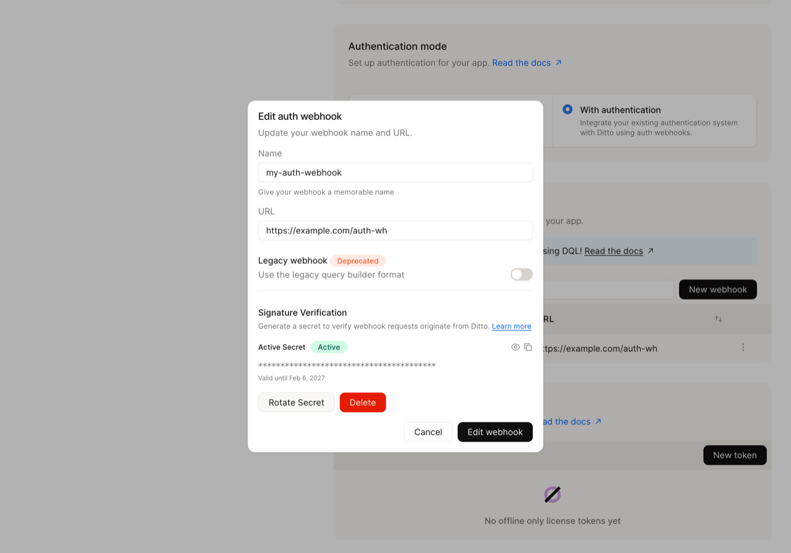Click Rotate Secret
The width and height of the screenshot is (791, 553).
coord(296,402)
